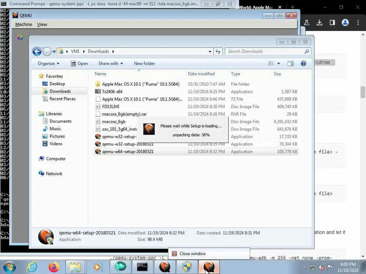The height and width of the screenshot is (274, 366).
Task: Open recent locations dropdown beside nav arrows
Action: pos(54,51)
